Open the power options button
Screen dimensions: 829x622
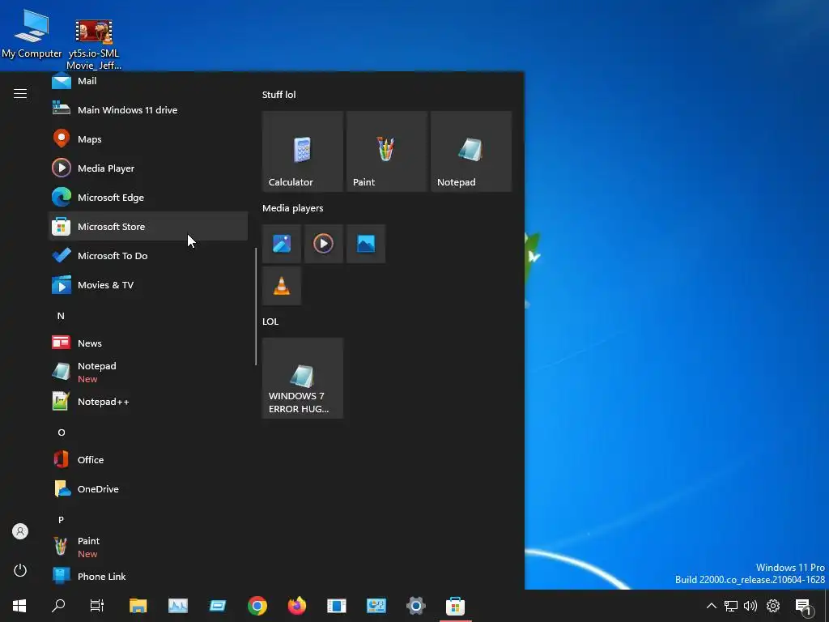(20, 570)
